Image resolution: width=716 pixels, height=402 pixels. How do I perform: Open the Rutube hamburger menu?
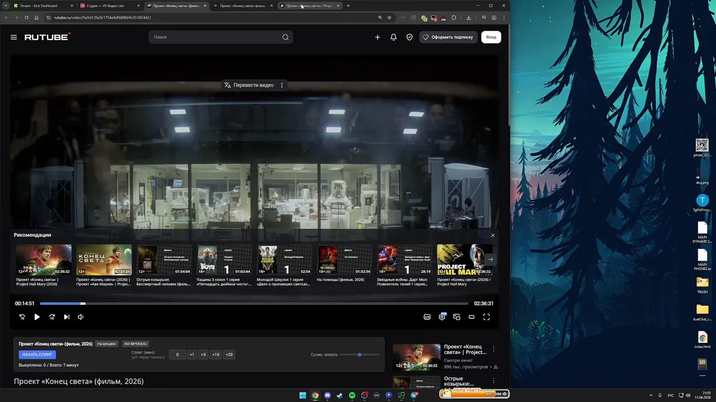pyautogui.click(x=13, y=37)
